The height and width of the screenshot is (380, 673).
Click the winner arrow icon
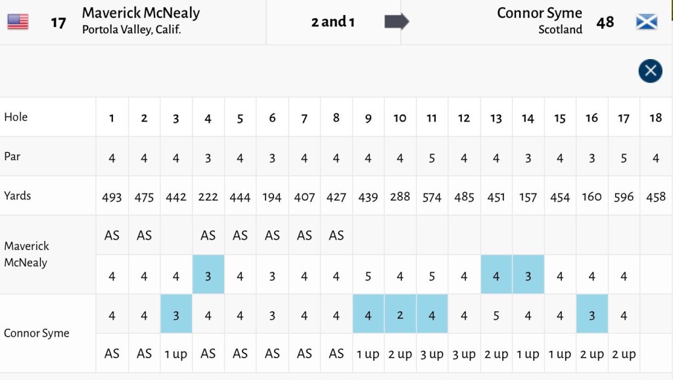click(396, 22)
